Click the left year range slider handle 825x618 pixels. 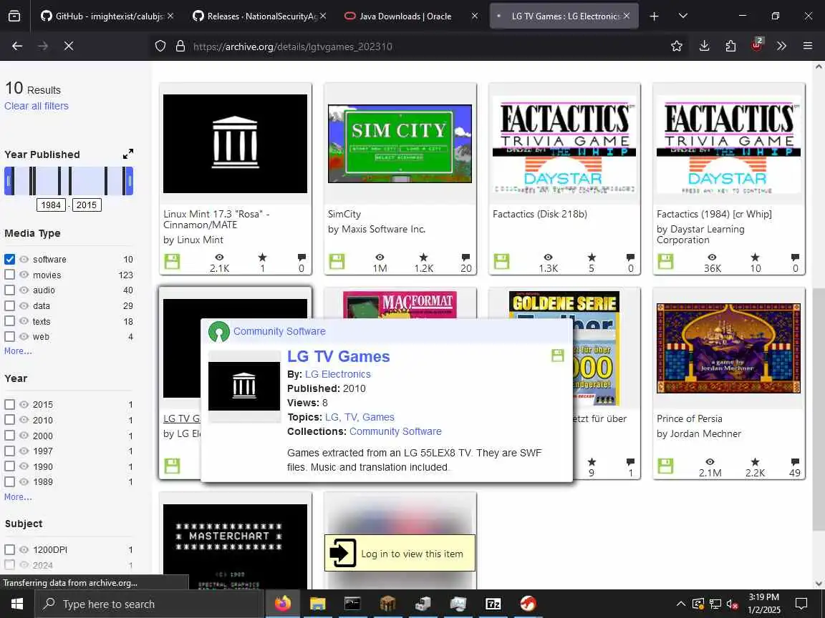9,181
